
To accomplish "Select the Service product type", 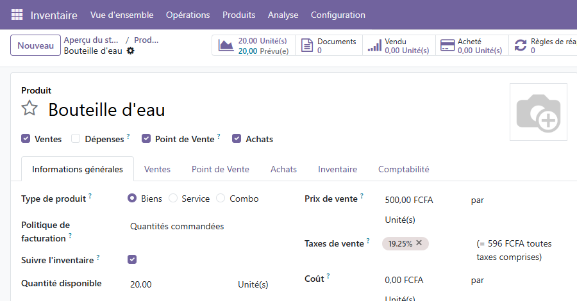I will (x=173, y=198).
